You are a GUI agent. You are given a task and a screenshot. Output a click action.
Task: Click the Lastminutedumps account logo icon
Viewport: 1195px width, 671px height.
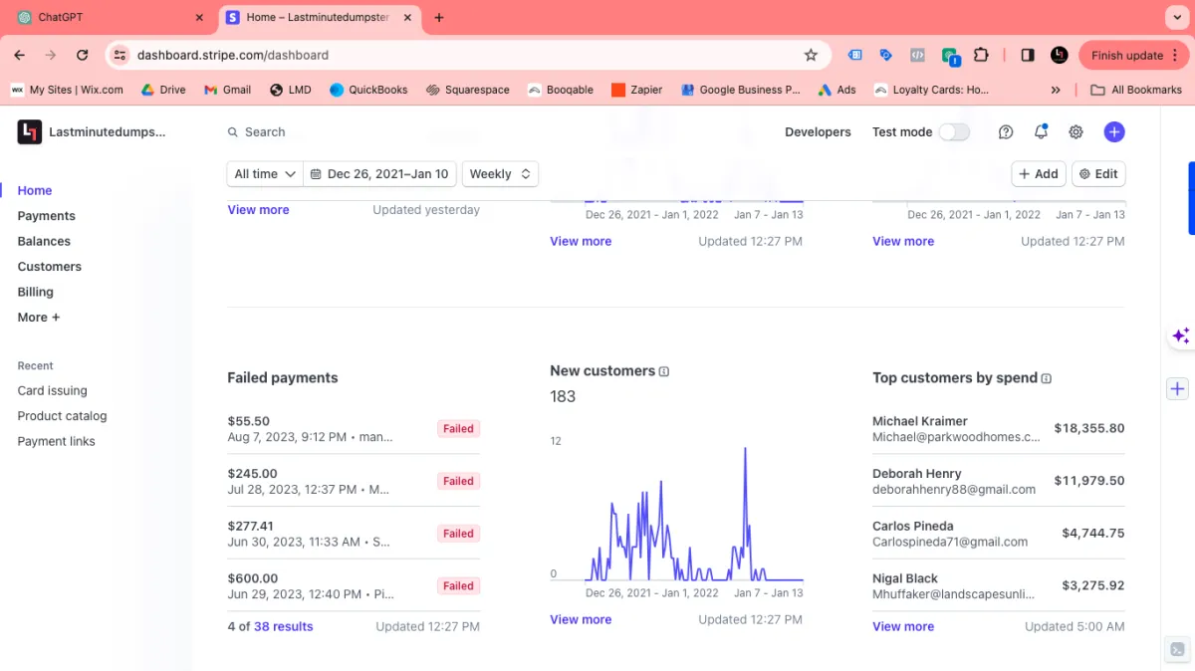coord(30,131)
